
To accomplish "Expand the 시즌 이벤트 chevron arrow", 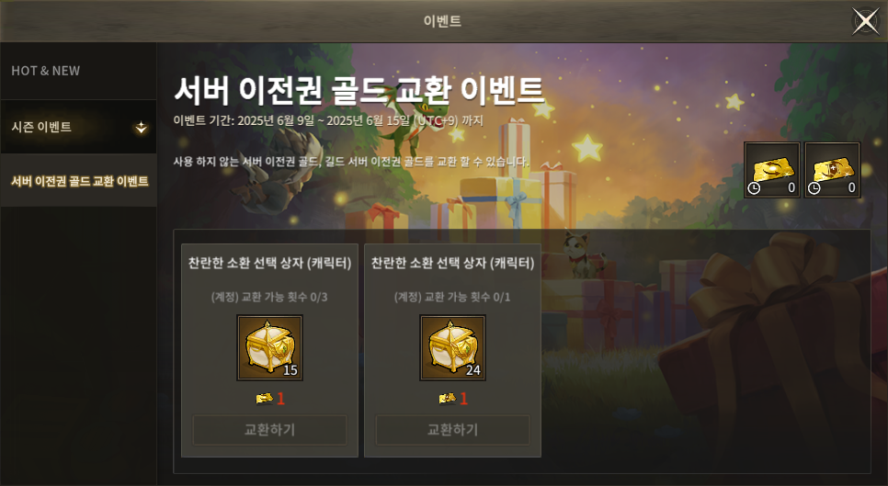I will point(141,128).
